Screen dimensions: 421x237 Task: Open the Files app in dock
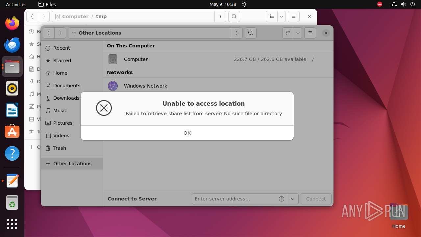(x=12, y=66)
